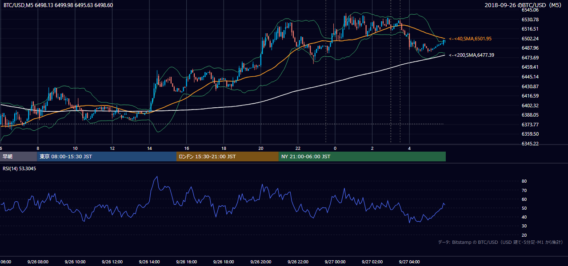This screenshot has height=266, width=568.
Task: Click the 東京 08:00-15:30 JST session bar
Action: (x=107, y=156)
